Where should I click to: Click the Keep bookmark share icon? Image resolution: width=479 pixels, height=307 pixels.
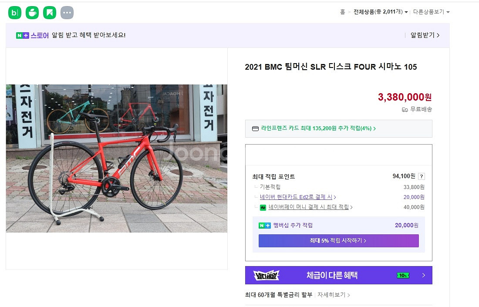coord(49,12)
